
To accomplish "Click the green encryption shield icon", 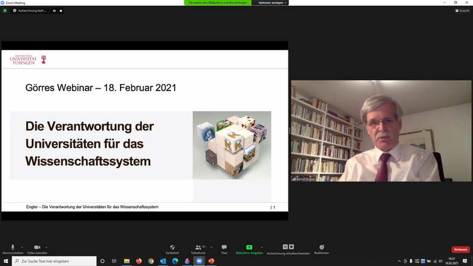I will [5, 11].
